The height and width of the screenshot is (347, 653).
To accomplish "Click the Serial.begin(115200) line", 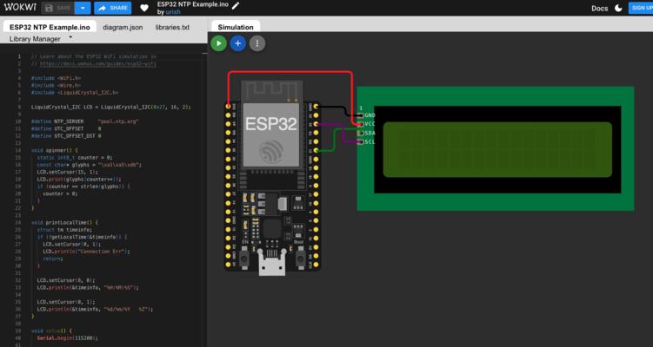I will pyautogui.click(x=67, y=337).
